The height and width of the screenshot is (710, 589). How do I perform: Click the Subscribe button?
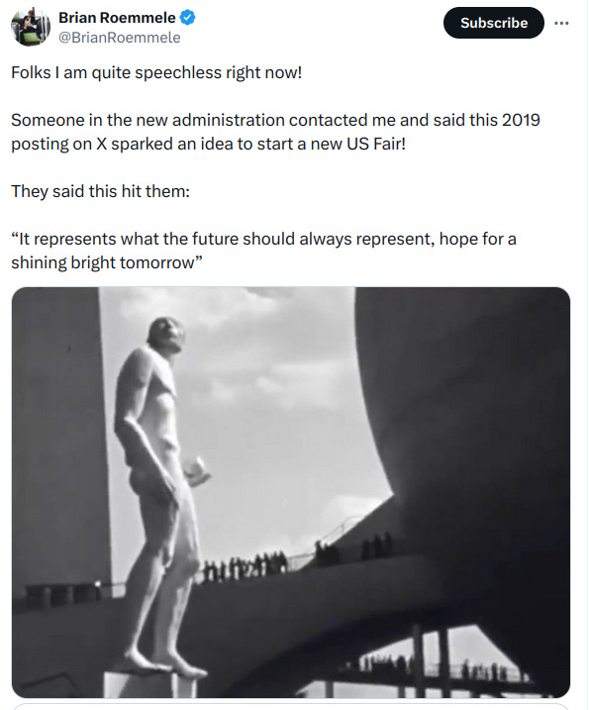coord(494,23)
